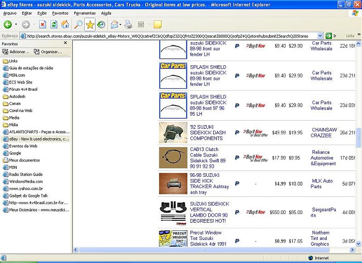The width and height of the screenshot is (362, 263).
Task: Click the lambo door kit thumbnail
Action: tap(173, 213)
